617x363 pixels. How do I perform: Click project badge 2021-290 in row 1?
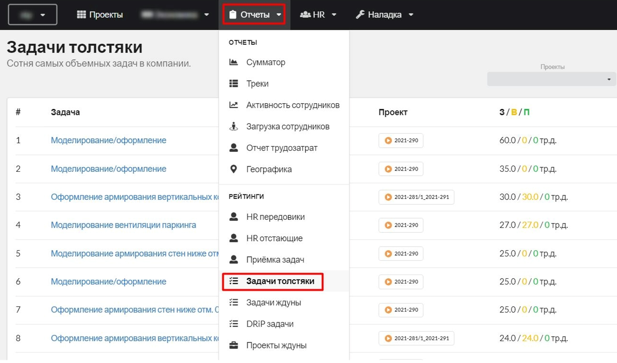[401, 140]
